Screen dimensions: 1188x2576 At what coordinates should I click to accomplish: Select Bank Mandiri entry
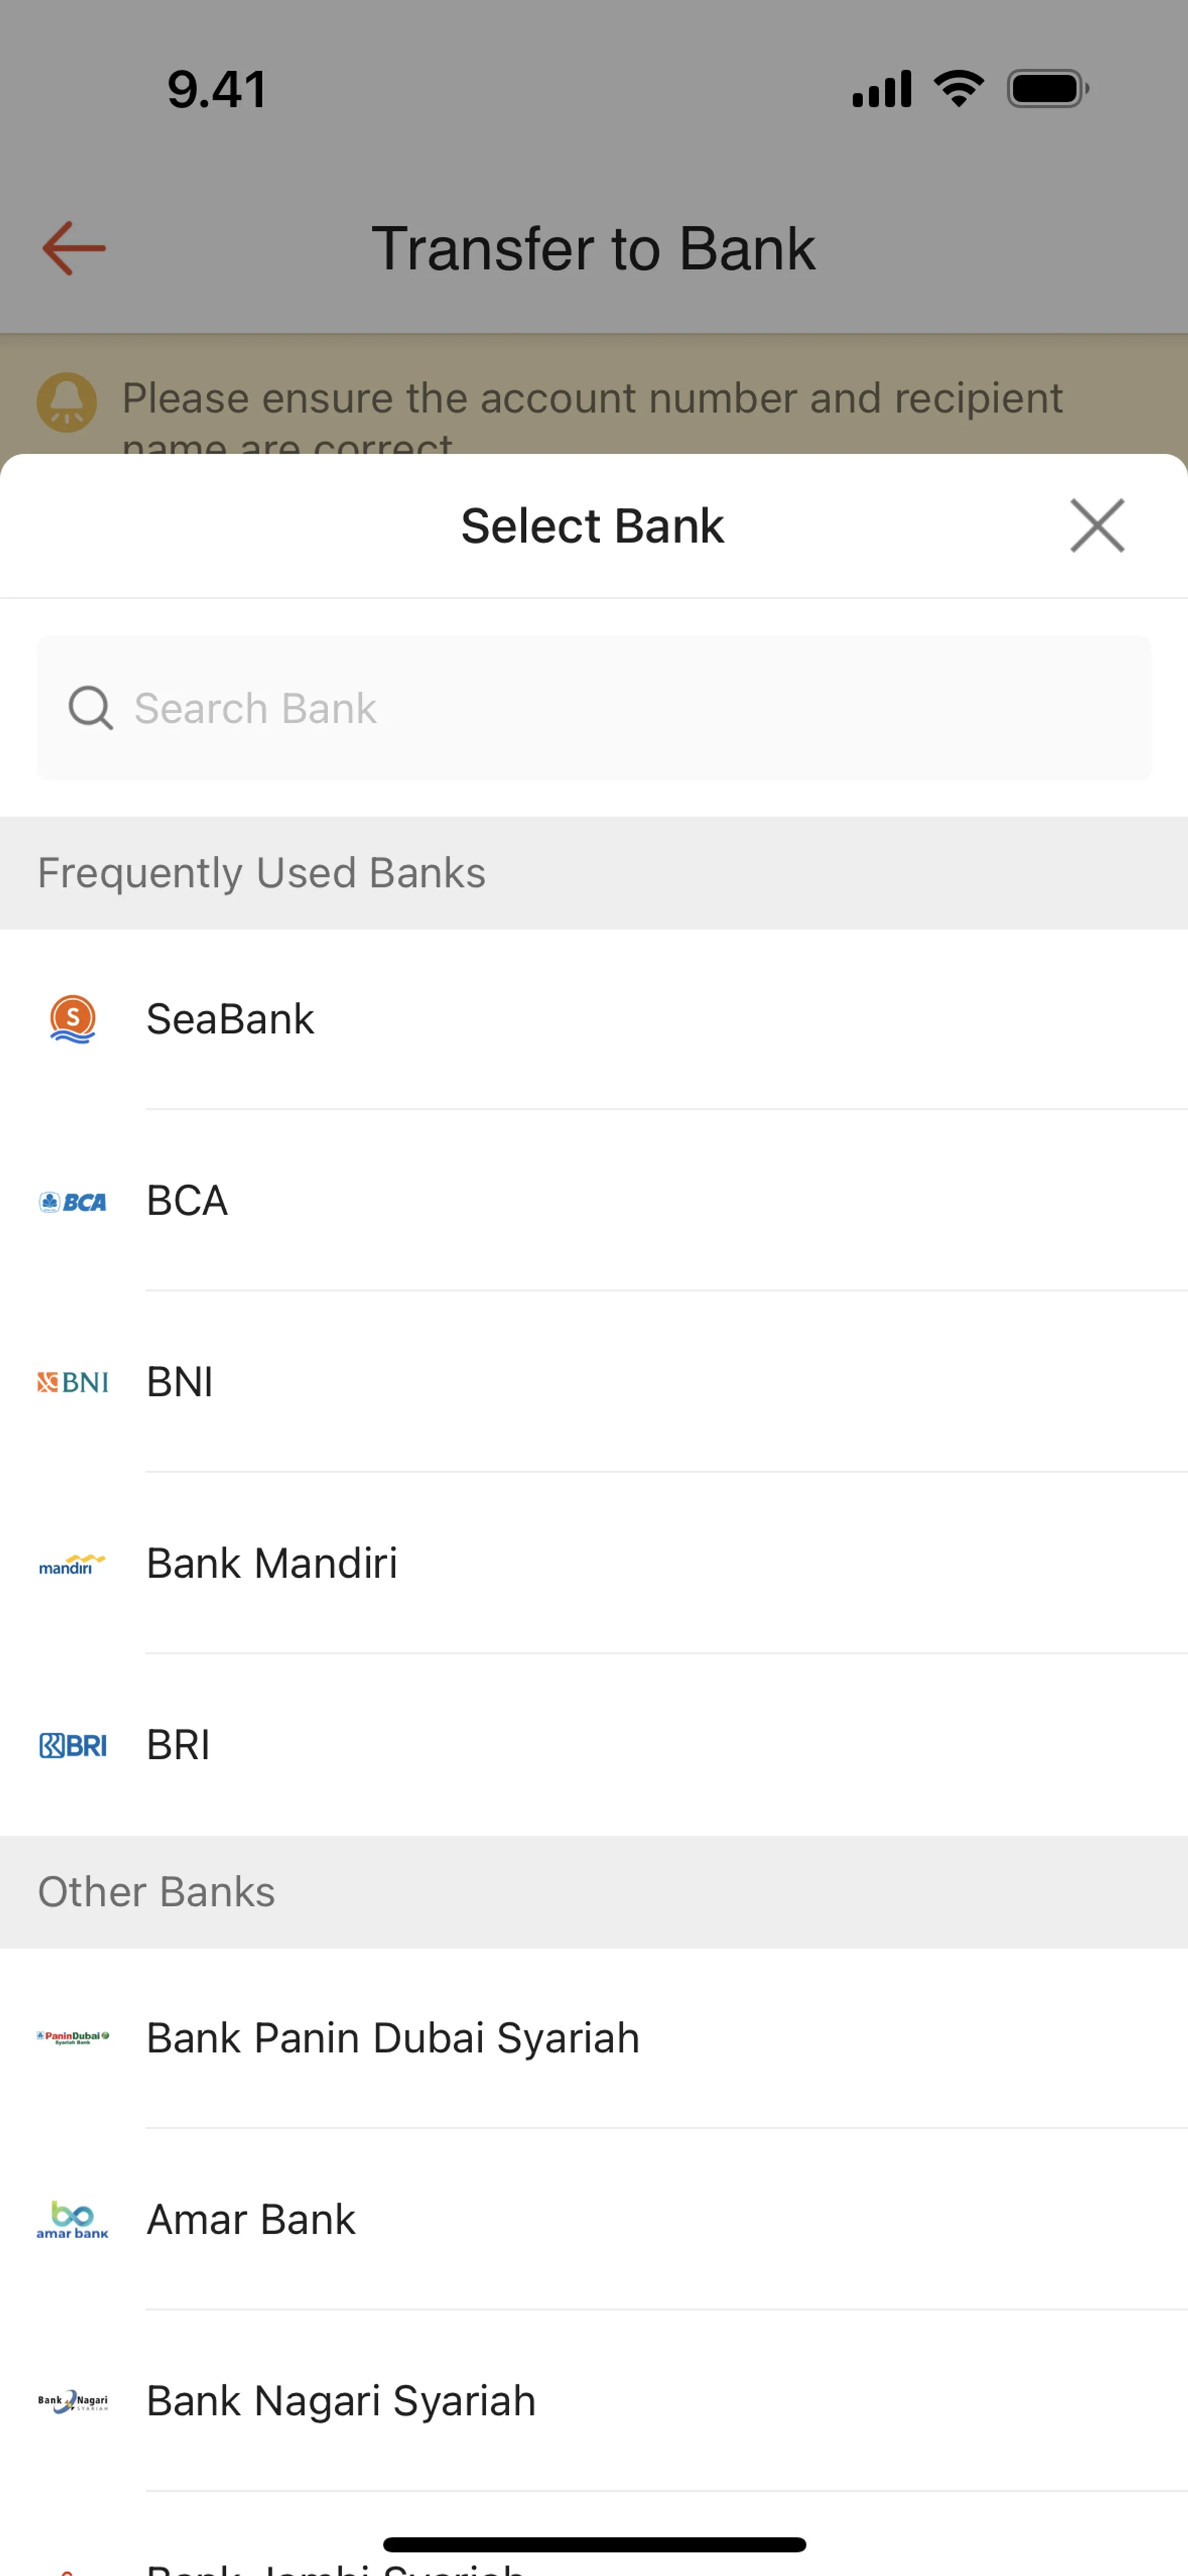[272, 1564]
